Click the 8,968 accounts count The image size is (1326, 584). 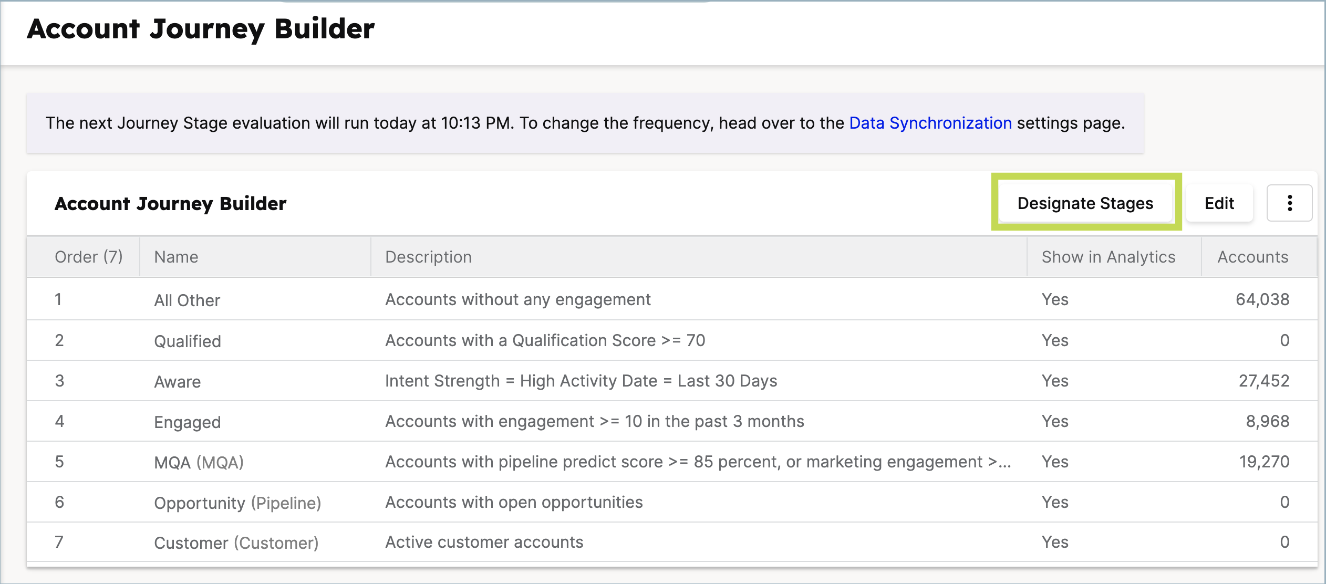[1268, 421]
